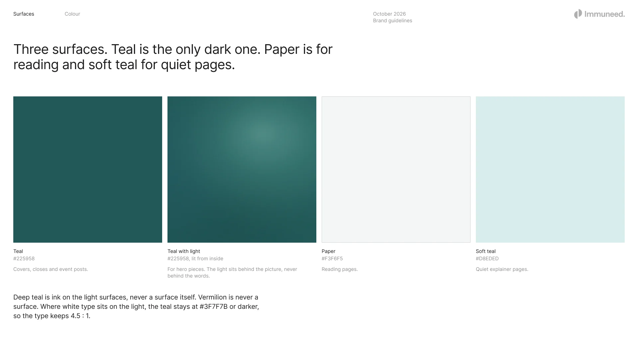Viewport: 638px width, 359px height.
Task: Click the 'Teal with light' swatch name
Action: [x=184, y=251]
